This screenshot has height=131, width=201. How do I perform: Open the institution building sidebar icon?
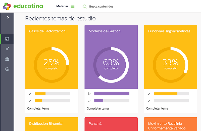click(x=7, y=59)
